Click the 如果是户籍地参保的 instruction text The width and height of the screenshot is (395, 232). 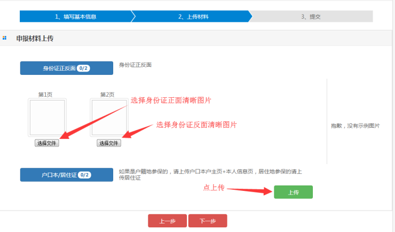[210, 174]
